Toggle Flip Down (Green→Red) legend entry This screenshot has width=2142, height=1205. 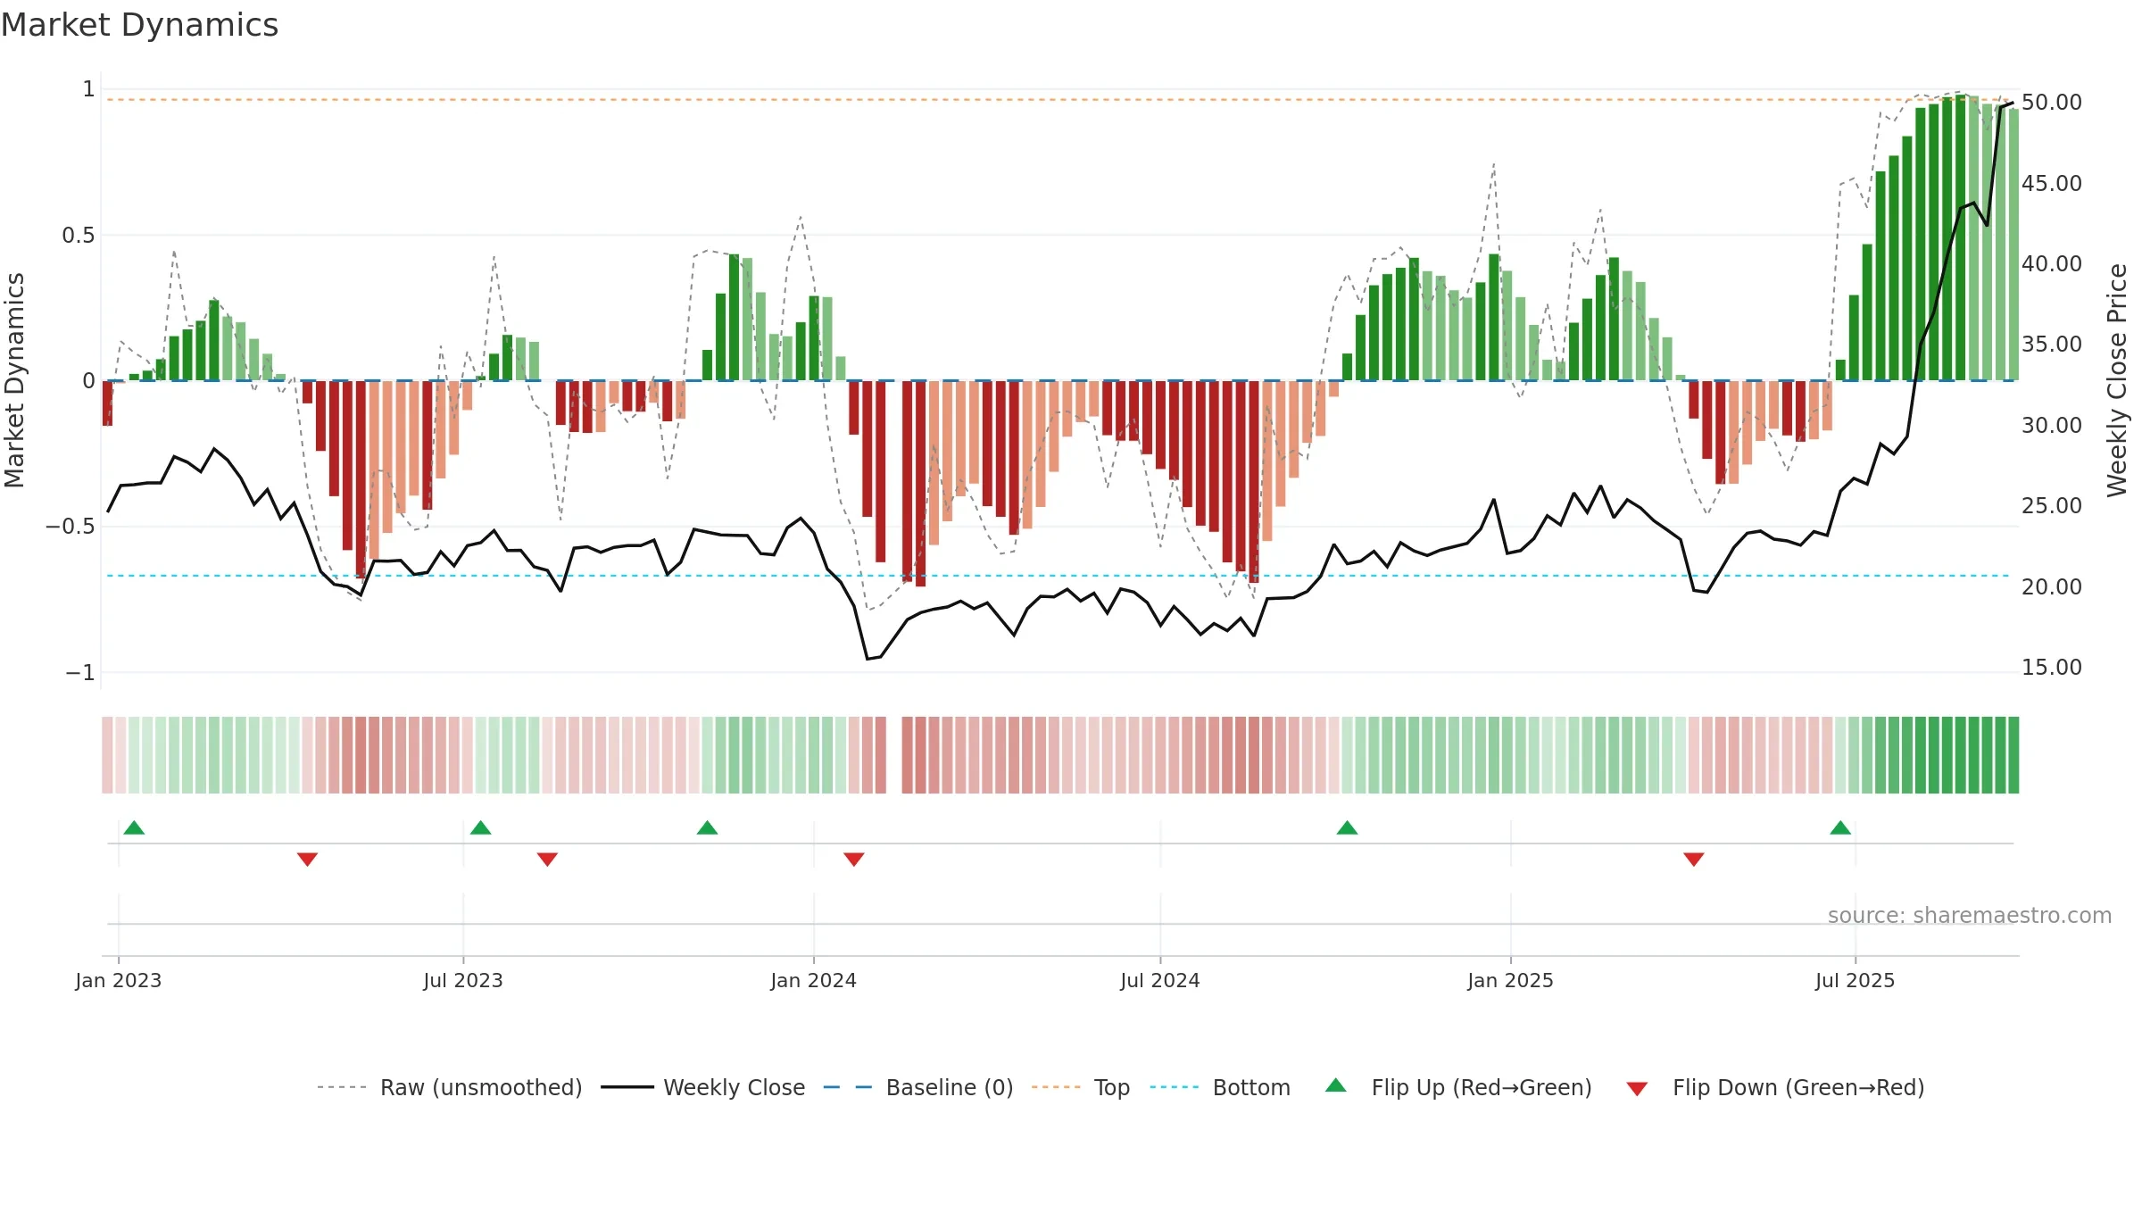coord(1775,1087)
